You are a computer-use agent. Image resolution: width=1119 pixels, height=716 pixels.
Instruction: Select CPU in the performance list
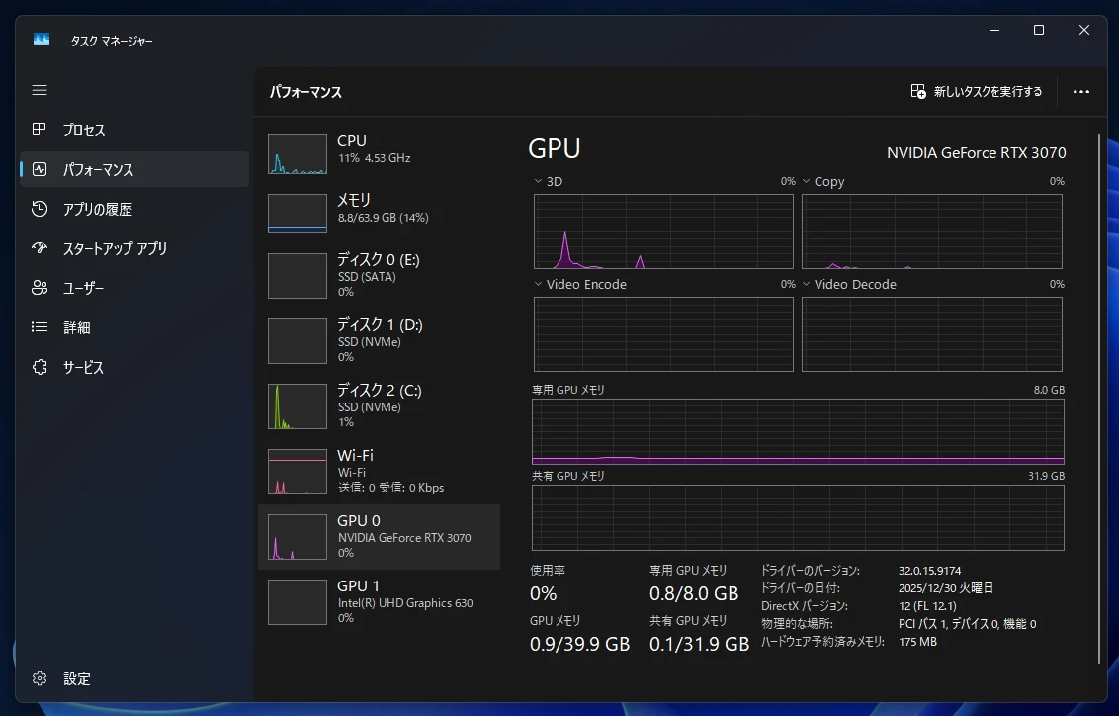379,154
